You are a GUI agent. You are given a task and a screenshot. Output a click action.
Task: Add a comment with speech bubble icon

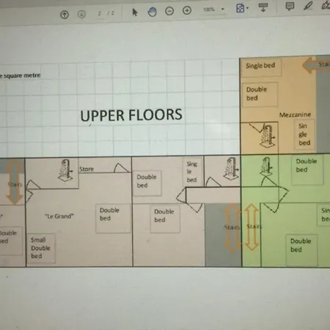(290, 6)
